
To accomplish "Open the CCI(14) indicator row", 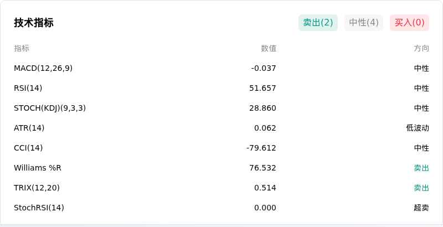I will click(x=221, y=148).
